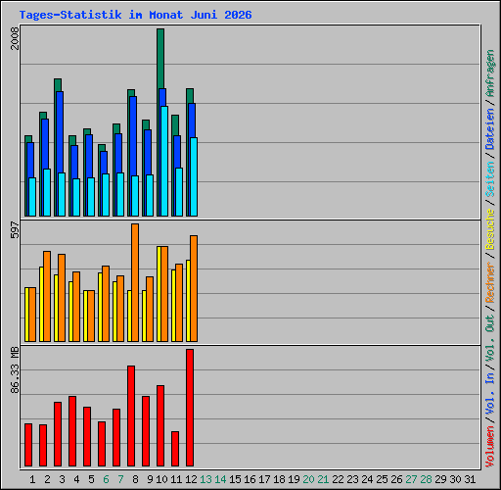Click day '5' on the x-axis
Screen dimensions: 501x490
click(91, 479)
